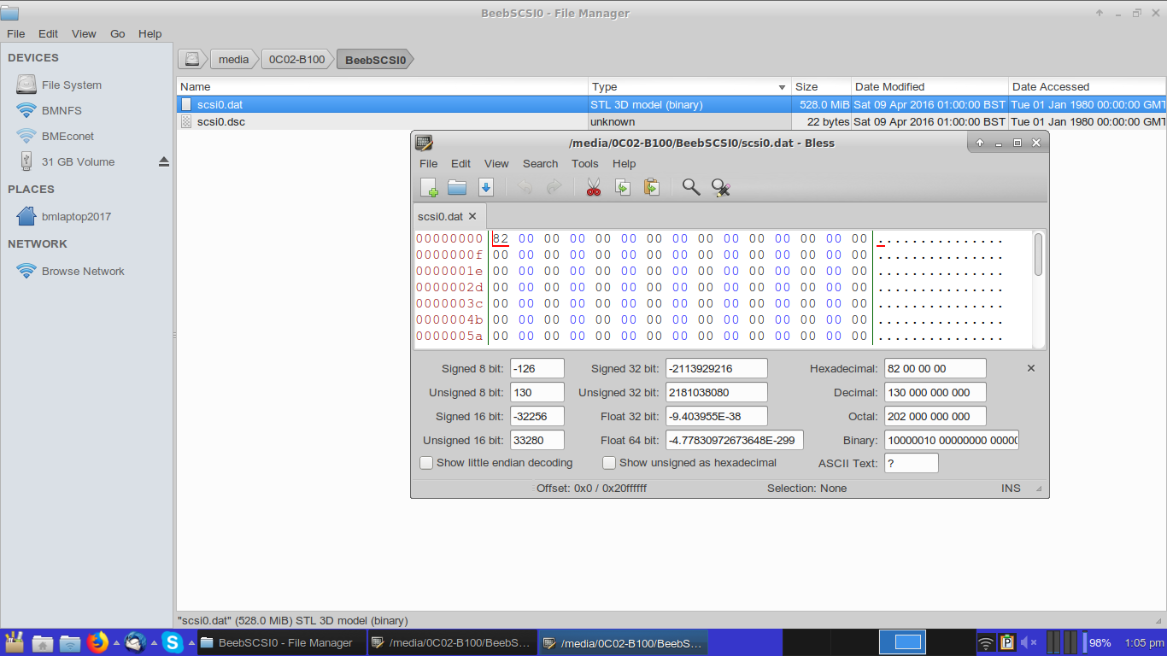Close the scsi0.dat tab
The width and height of the screenshot is (1167, 656).
[472, 216]
